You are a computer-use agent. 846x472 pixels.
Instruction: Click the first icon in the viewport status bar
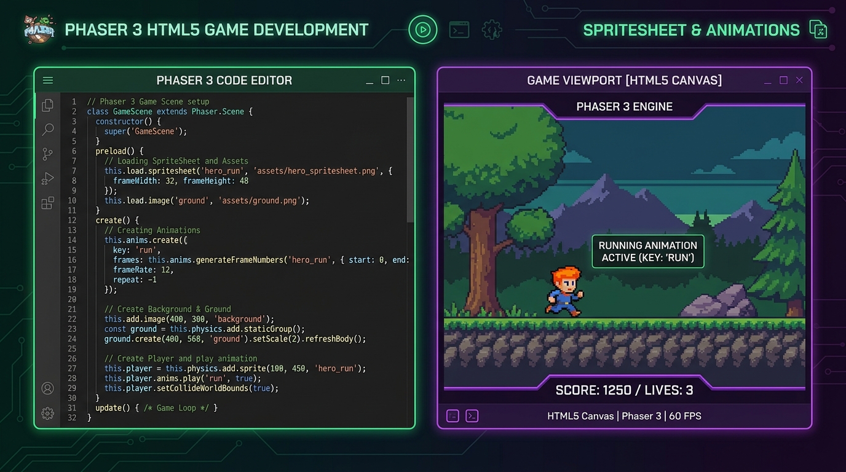(x=453, y=416)
